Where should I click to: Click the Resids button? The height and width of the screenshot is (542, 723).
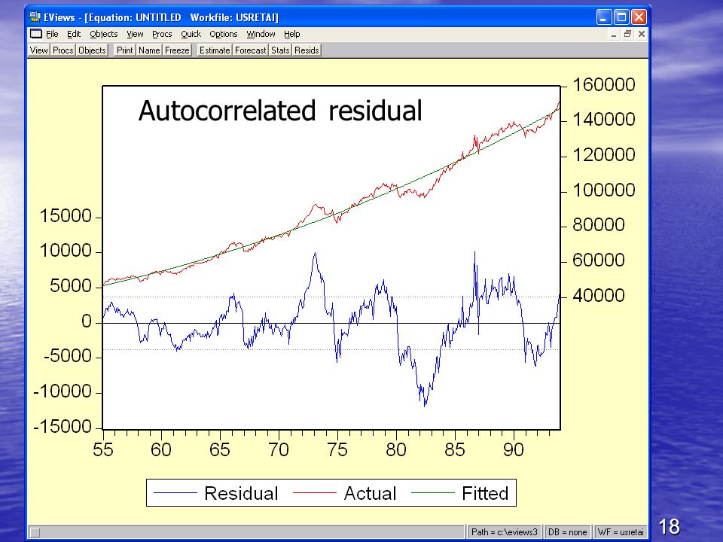(x=307, y=50)
